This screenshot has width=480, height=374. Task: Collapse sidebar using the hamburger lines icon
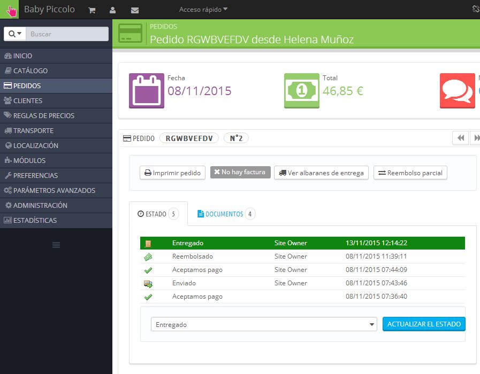tap(56, 245)
